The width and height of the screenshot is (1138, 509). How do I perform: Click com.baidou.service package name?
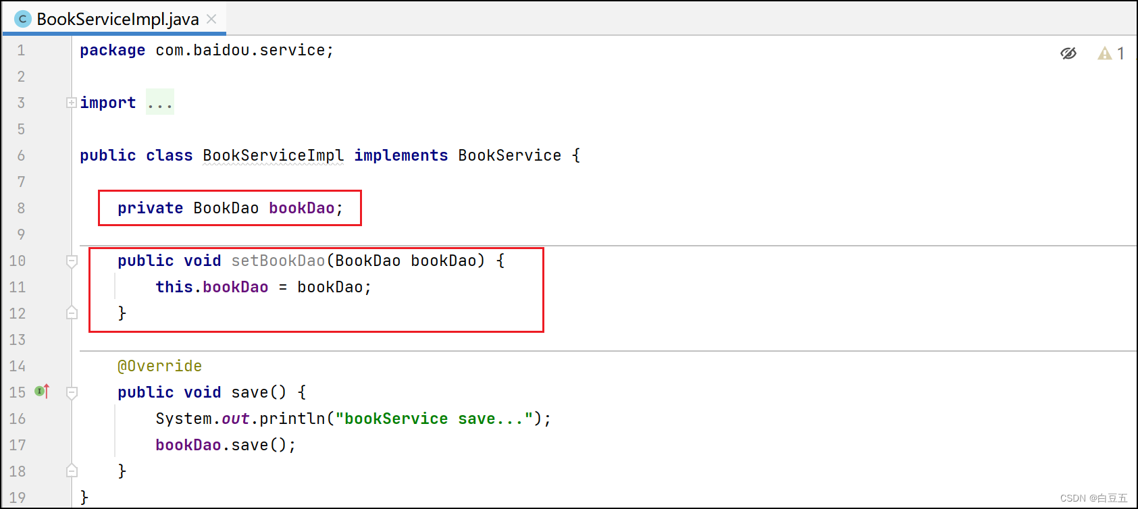[240, 50]
